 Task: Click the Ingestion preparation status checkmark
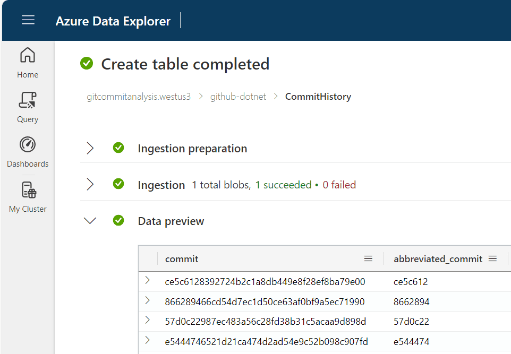[x=118, y=148]
